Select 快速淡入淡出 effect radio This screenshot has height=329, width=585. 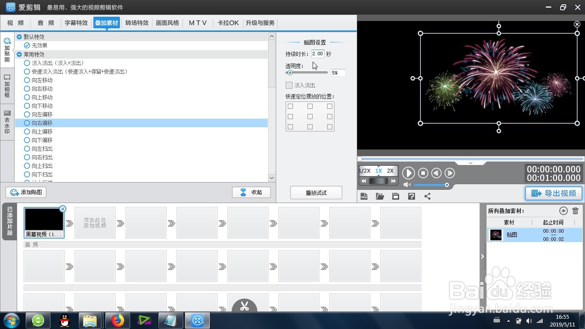(27, 72)
